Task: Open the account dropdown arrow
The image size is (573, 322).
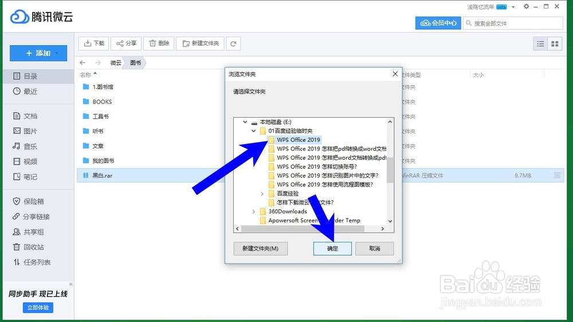Action: click(x=513, y=7)
